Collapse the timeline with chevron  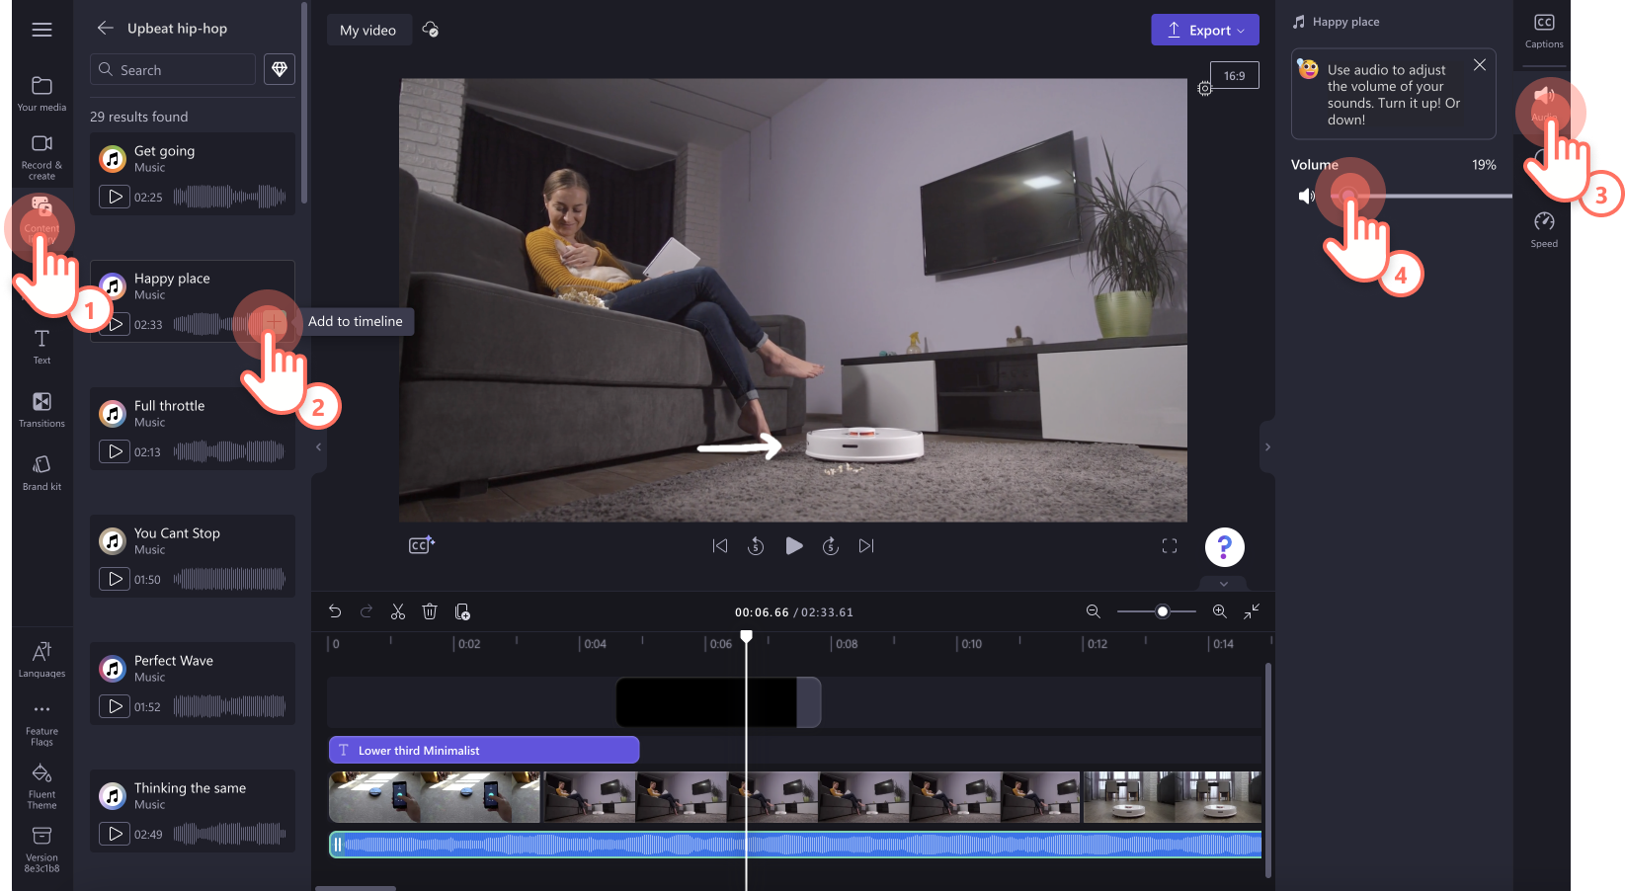(x=1224, y=583)
